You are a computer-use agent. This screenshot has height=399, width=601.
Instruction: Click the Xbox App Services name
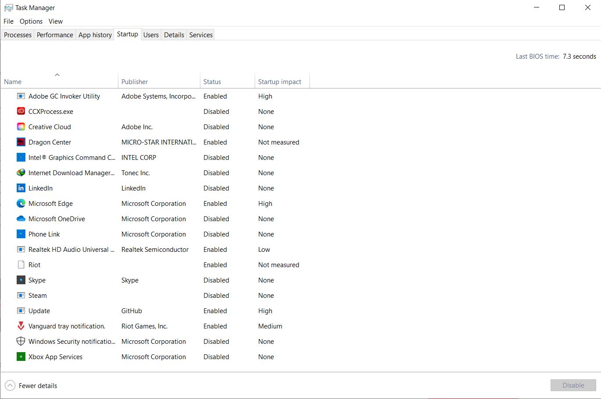pyautogui.click(x=55, y=357)
